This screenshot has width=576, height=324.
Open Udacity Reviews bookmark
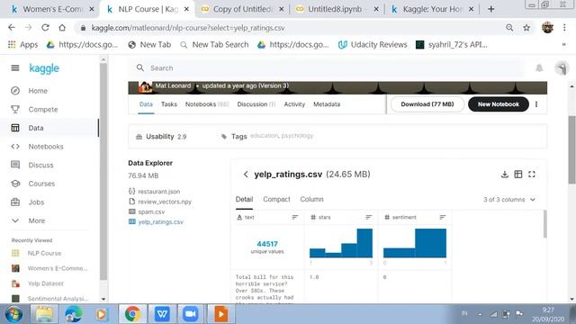[x=373, y=45]
